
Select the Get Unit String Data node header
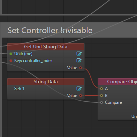click(x=46, y=47)
